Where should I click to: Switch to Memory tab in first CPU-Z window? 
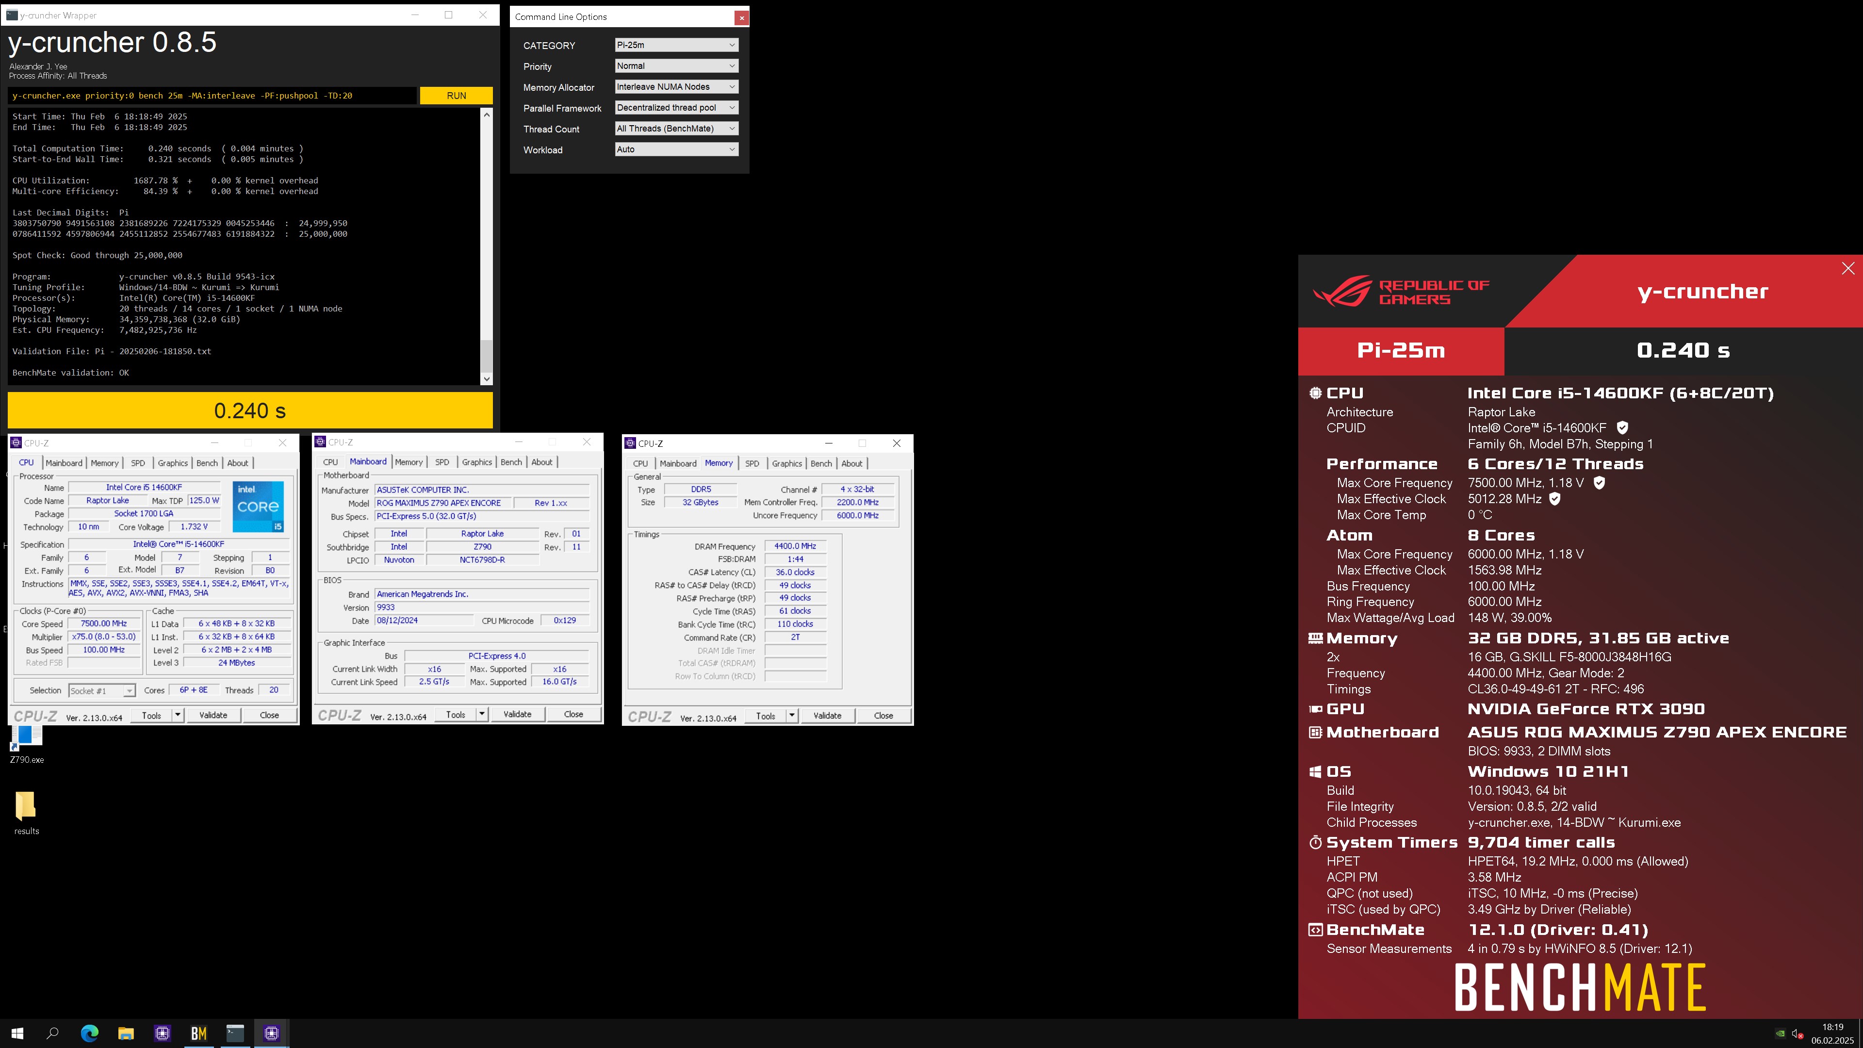pos(104,463)
